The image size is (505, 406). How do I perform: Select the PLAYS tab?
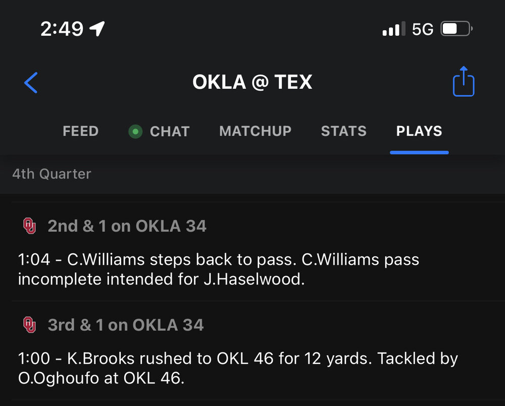pos(419,131)
